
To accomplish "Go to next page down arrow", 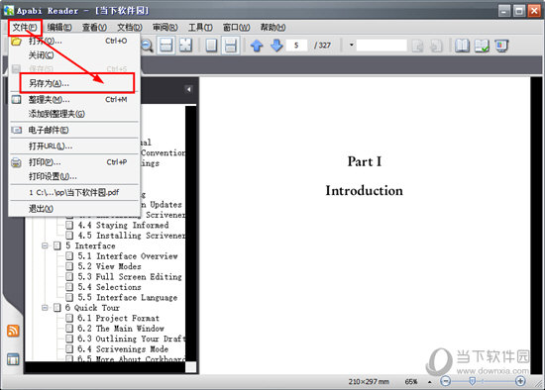I will (x=276, y=46).
